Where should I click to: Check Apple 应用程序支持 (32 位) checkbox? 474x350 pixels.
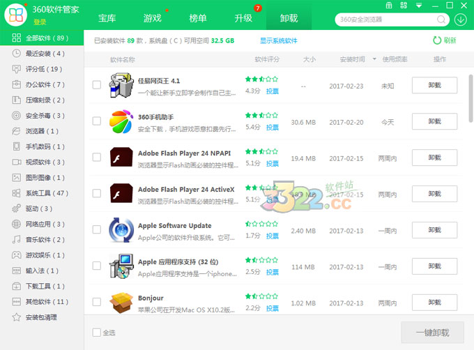97,266
